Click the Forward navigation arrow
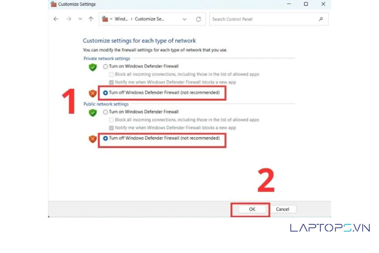The height and width of the screenshot is (253, 379). 69,19
